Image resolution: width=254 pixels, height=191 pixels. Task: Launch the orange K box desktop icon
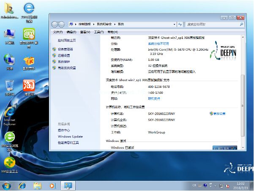click(29, 63)
